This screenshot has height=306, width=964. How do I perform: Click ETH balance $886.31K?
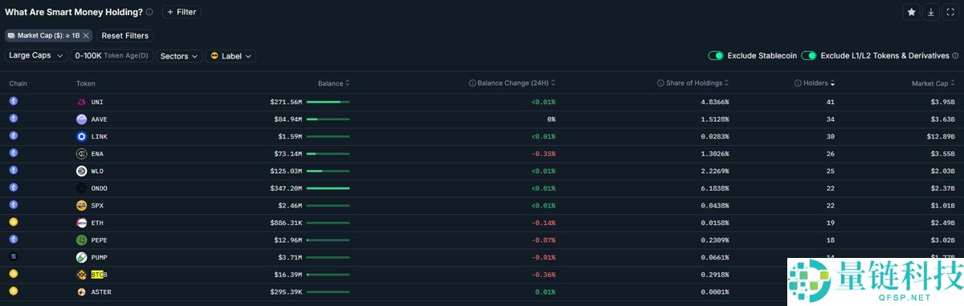(286, 223)
